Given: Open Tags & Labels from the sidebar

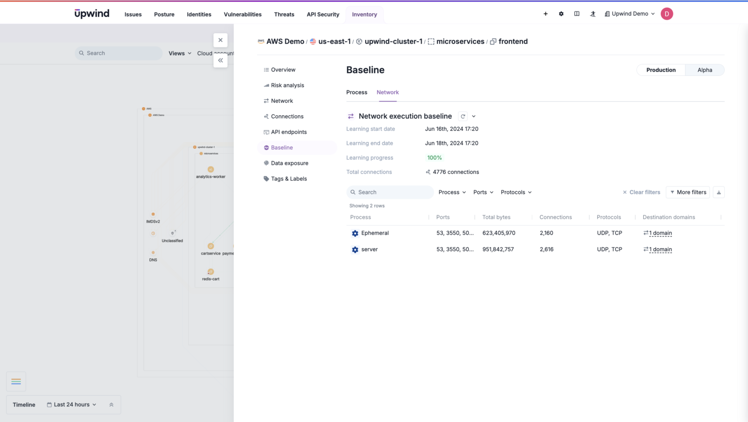Looking at the screenshot, I should [x=289, y=179].
